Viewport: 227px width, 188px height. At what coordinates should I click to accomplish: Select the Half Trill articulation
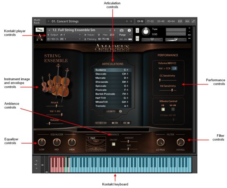tap(113, 98)
